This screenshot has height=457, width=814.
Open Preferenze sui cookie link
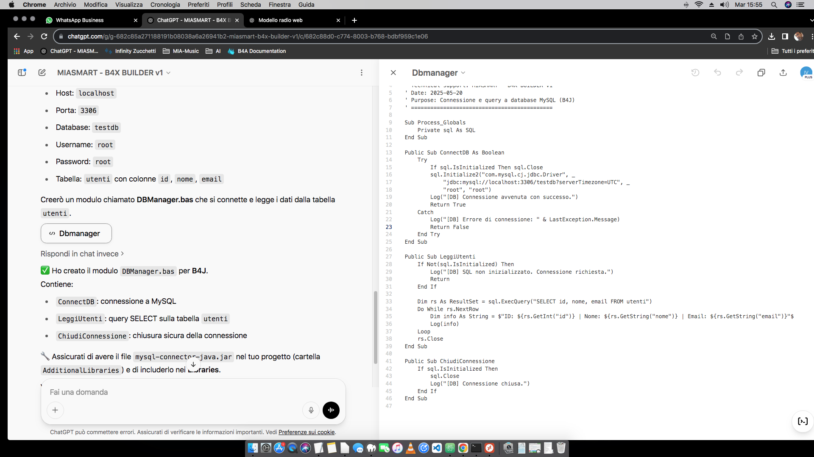(x=307, y=432)
